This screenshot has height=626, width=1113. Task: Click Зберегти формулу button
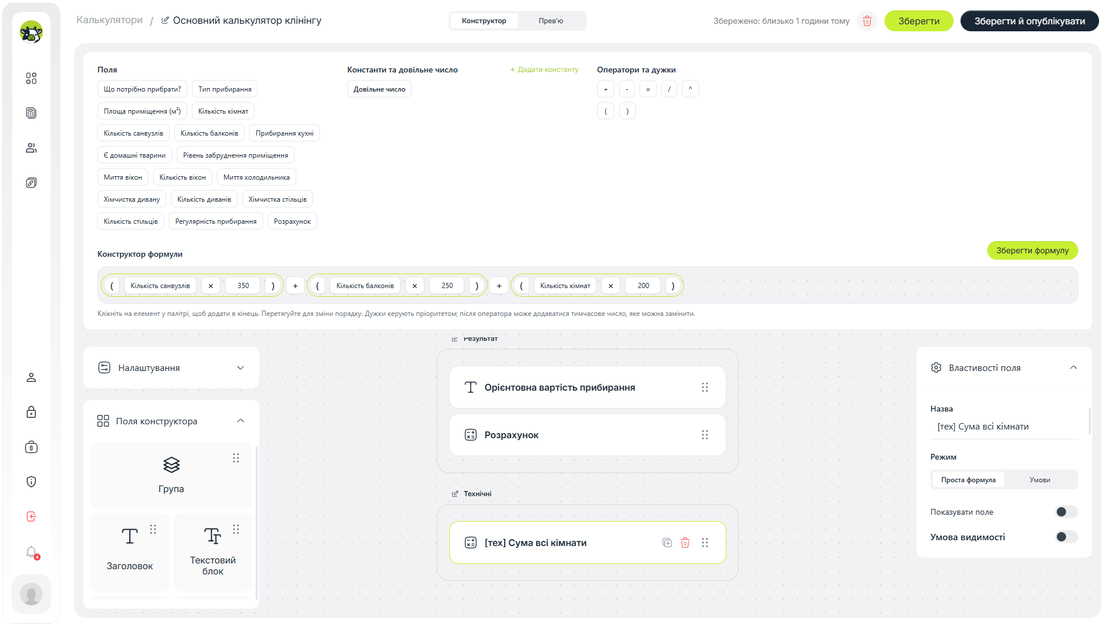[x=1032, y=250]
